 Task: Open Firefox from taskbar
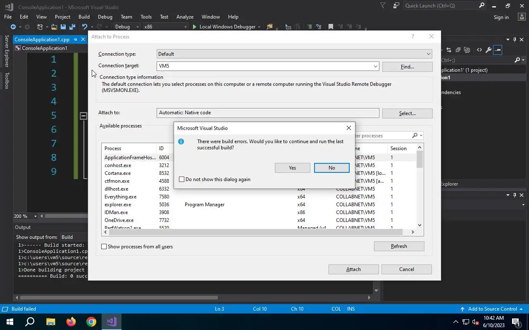71,322
